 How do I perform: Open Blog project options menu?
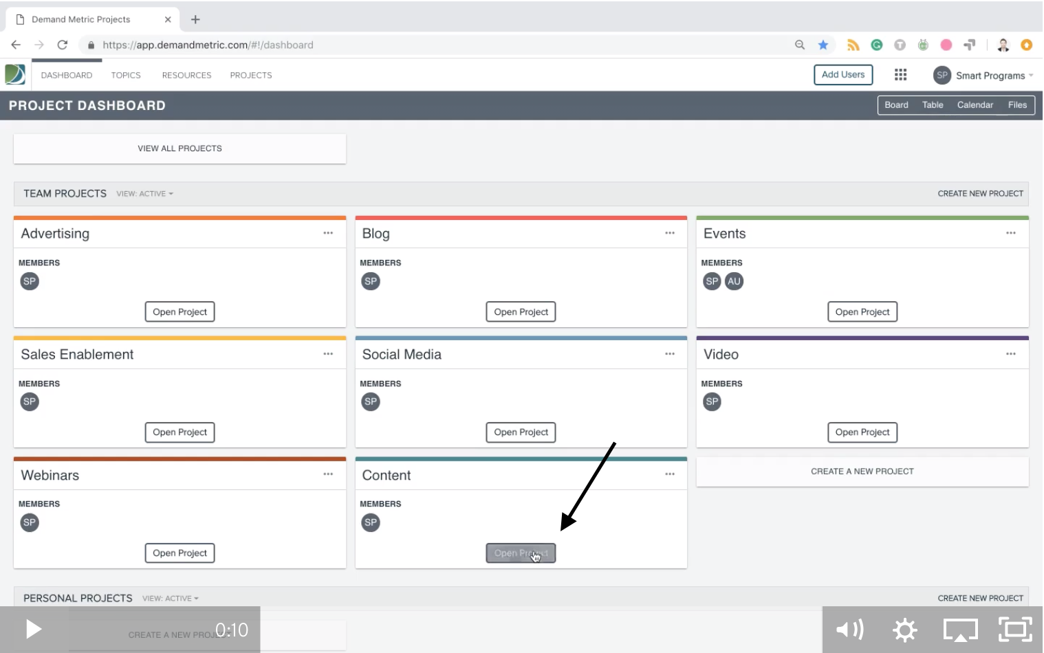pos(670,233)
